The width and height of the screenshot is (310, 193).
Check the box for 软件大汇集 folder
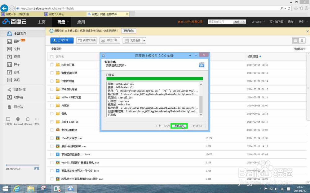point(52,65)
